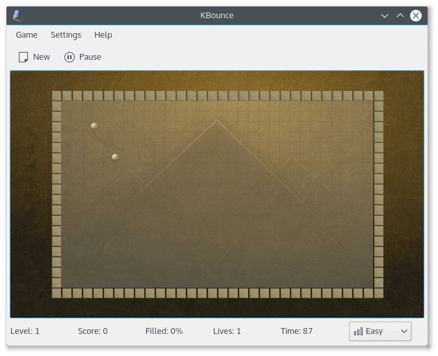Open the Settings menu
438x356 pixels.
point(66,35)
